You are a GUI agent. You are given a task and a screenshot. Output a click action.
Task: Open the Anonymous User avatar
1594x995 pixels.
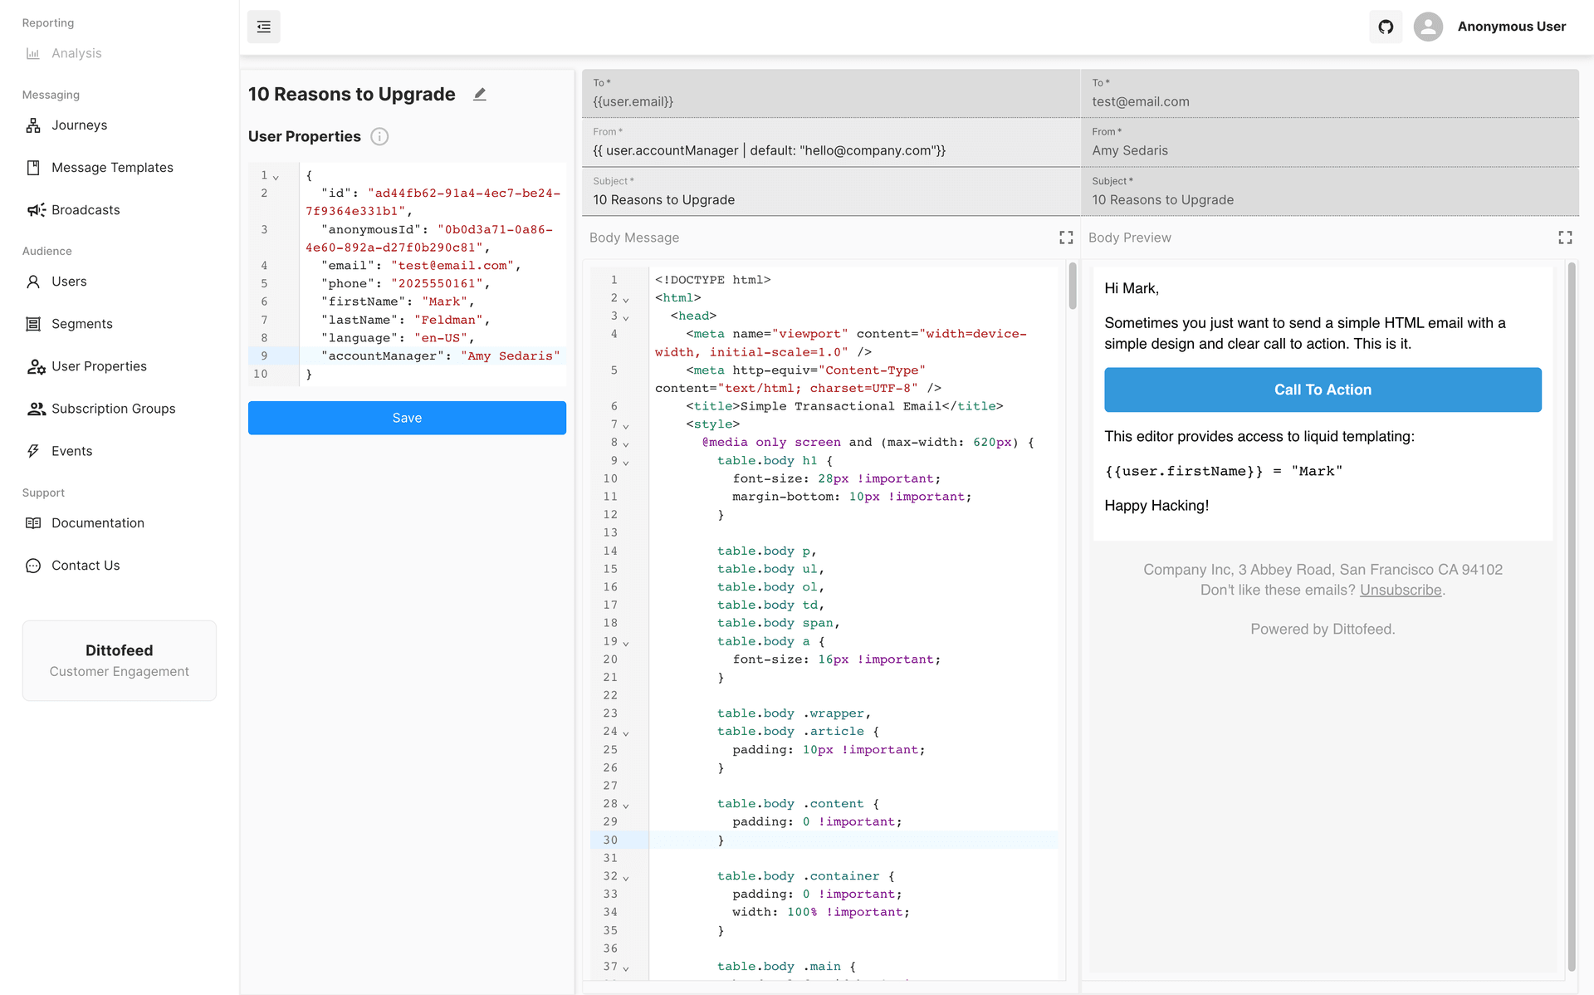[x=1428, y=27]
